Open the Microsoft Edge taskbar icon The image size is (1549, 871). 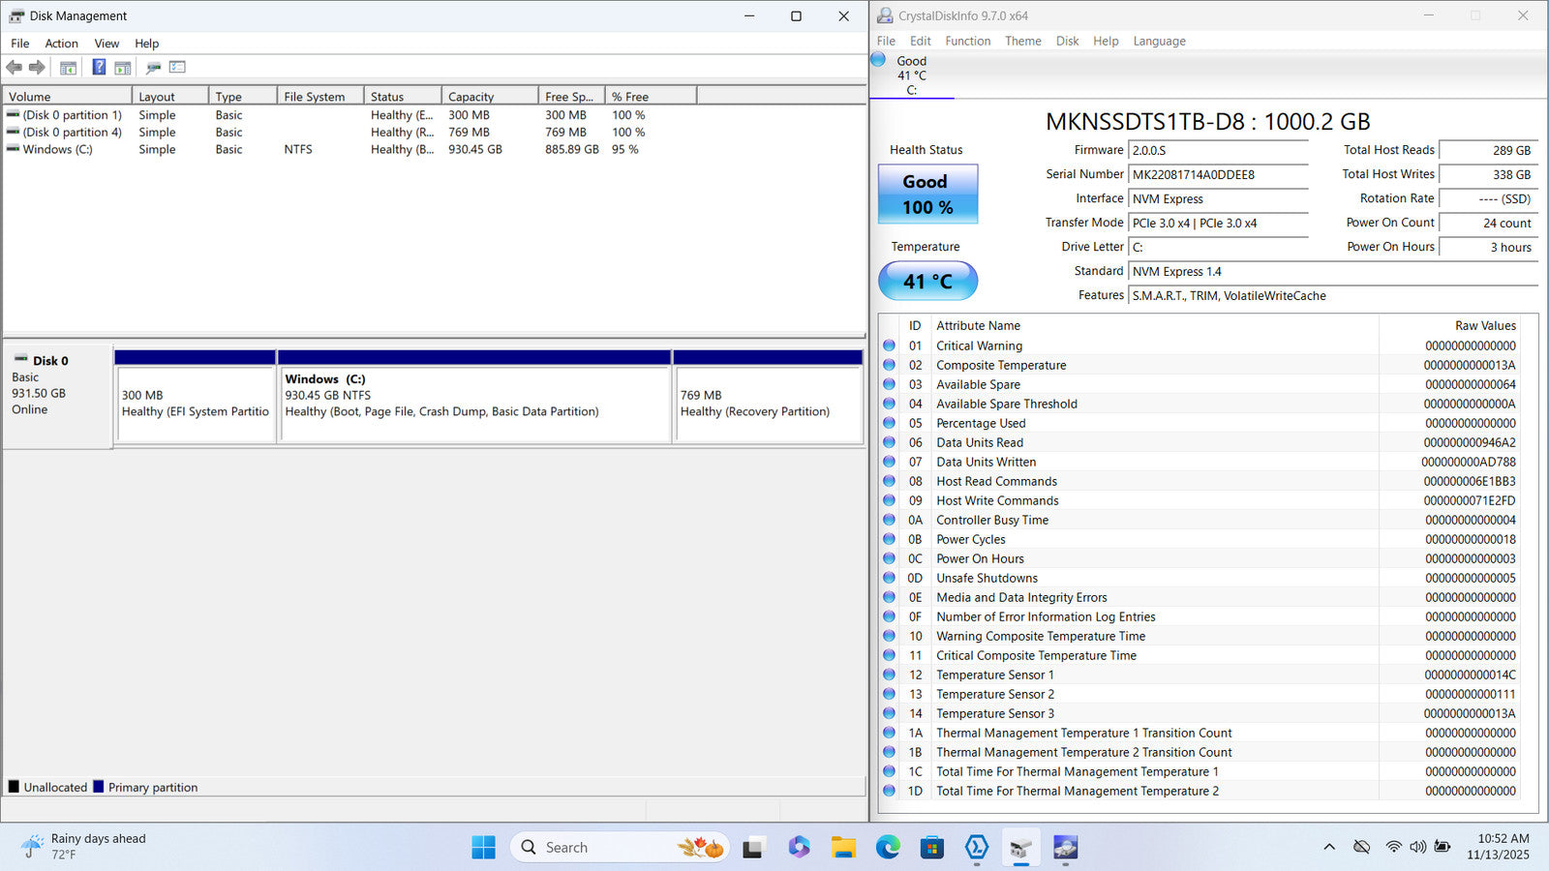point(888,848)
